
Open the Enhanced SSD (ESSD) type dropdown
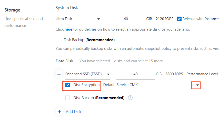coord(88,74)
